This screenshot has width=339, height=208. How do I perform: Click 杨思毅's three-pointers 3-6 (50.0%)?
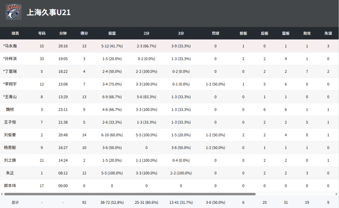point(181,148)
